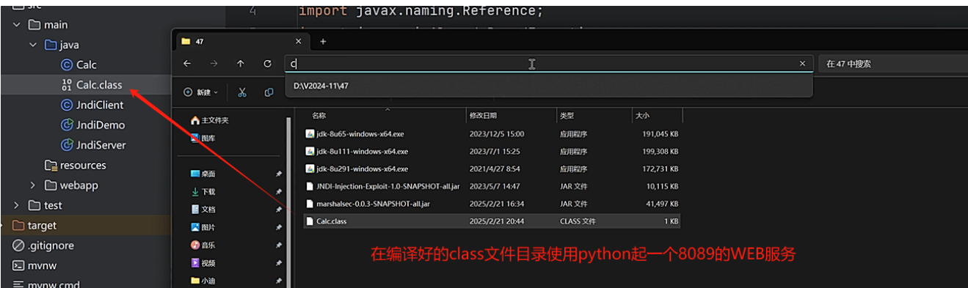Image resolution: width=968 pixels, height=288 pixels.
Task: Open JndiDemo in IDE project tree
Action: click(93, 125)
